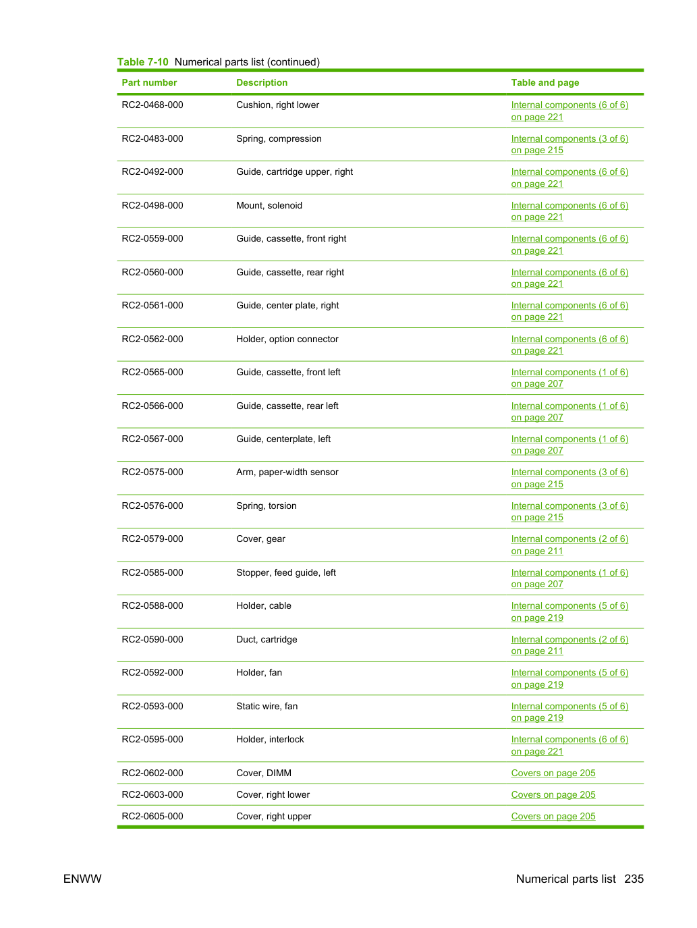
Task: Open link for Cushion, right lower part
Action: tap(569, 111)
